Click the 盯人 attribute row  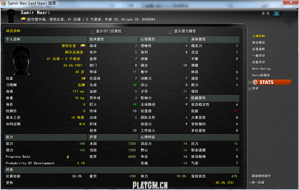(113, 105)
